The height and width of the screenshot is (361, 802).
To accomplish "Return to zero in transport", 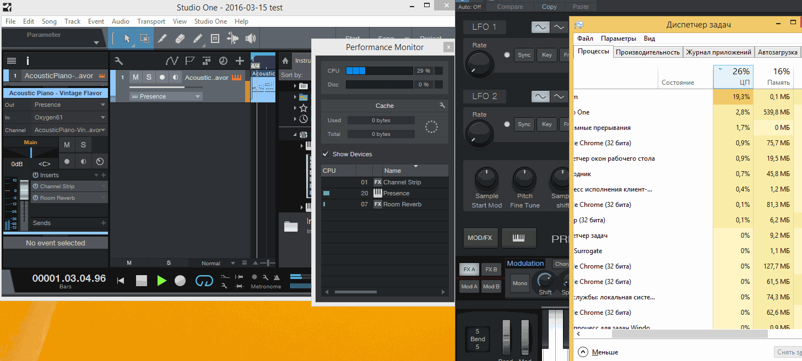I will 121,281.
